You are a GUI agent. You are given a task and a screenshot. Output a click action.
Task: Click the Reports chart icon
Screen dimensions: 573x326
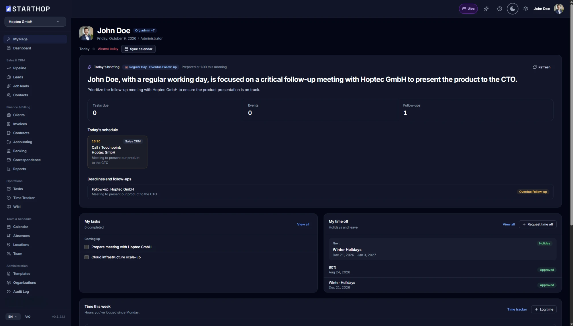pyautogui.click(x=9, y=169)
